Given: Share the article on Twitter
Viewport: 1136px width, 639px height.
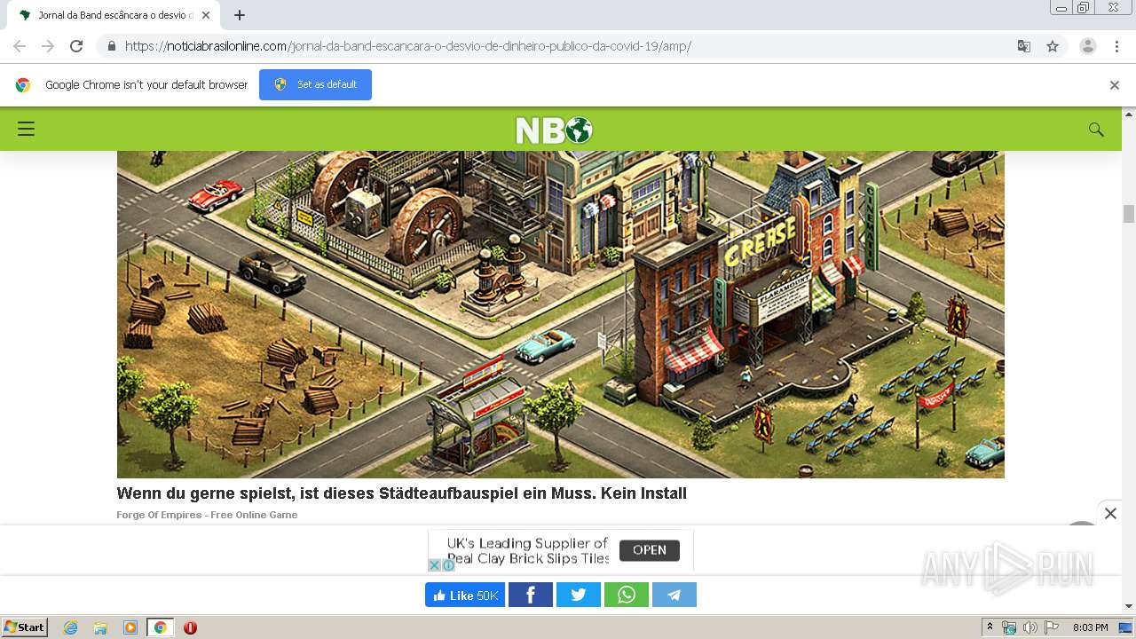Looking at the screenshot, I should (x=579, y=595).
